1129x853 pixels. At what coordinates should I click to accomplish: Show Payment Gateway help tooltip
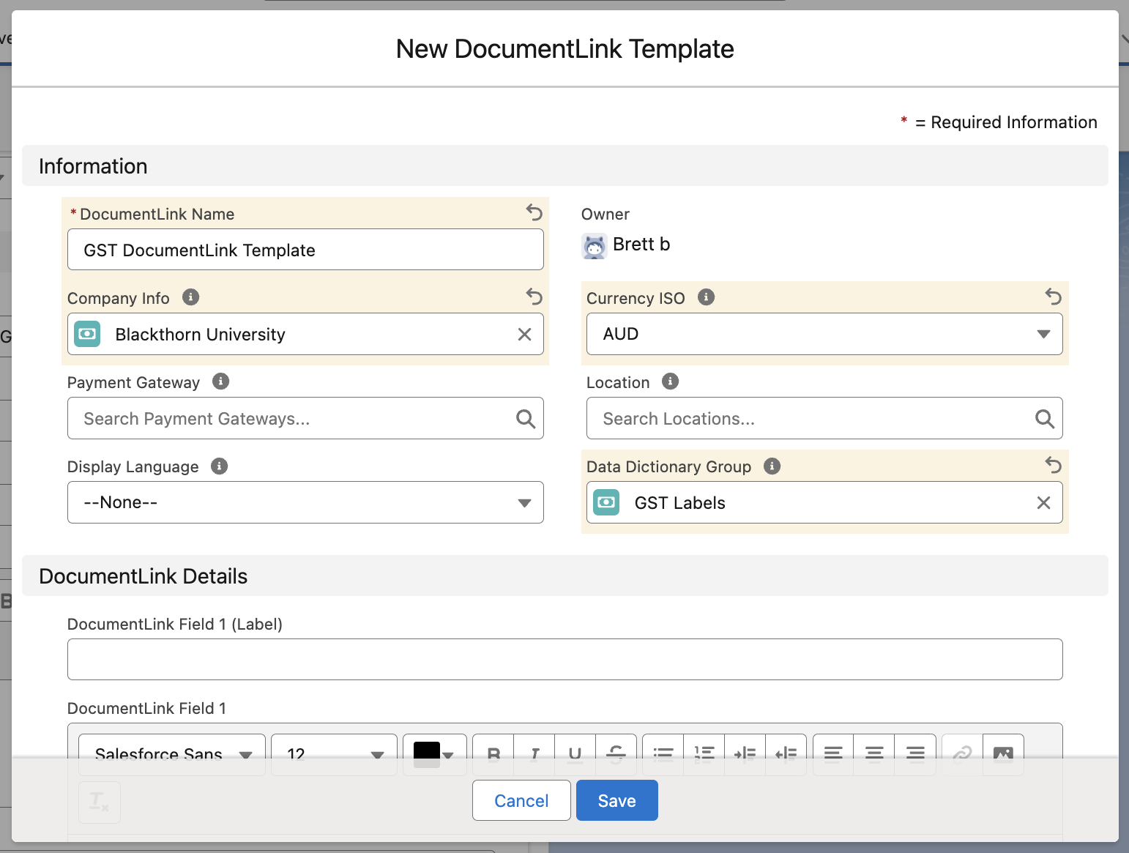(x=221, y=381)
